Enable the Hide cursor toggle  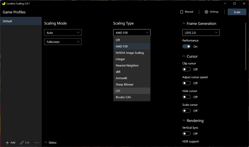point(186,97)
